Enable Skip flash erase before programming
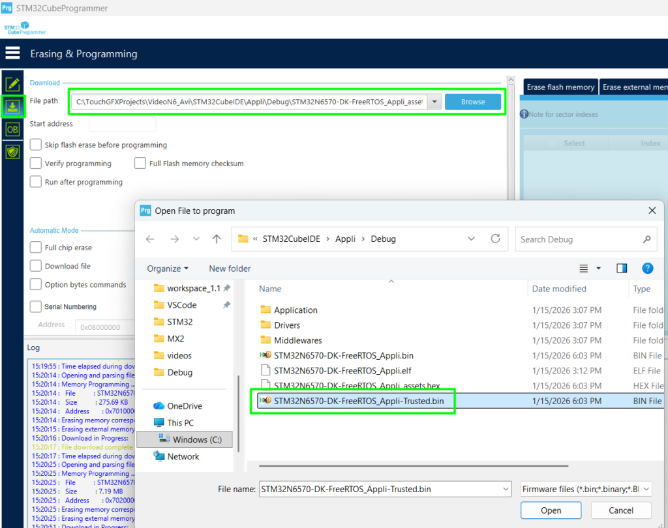 36,145
